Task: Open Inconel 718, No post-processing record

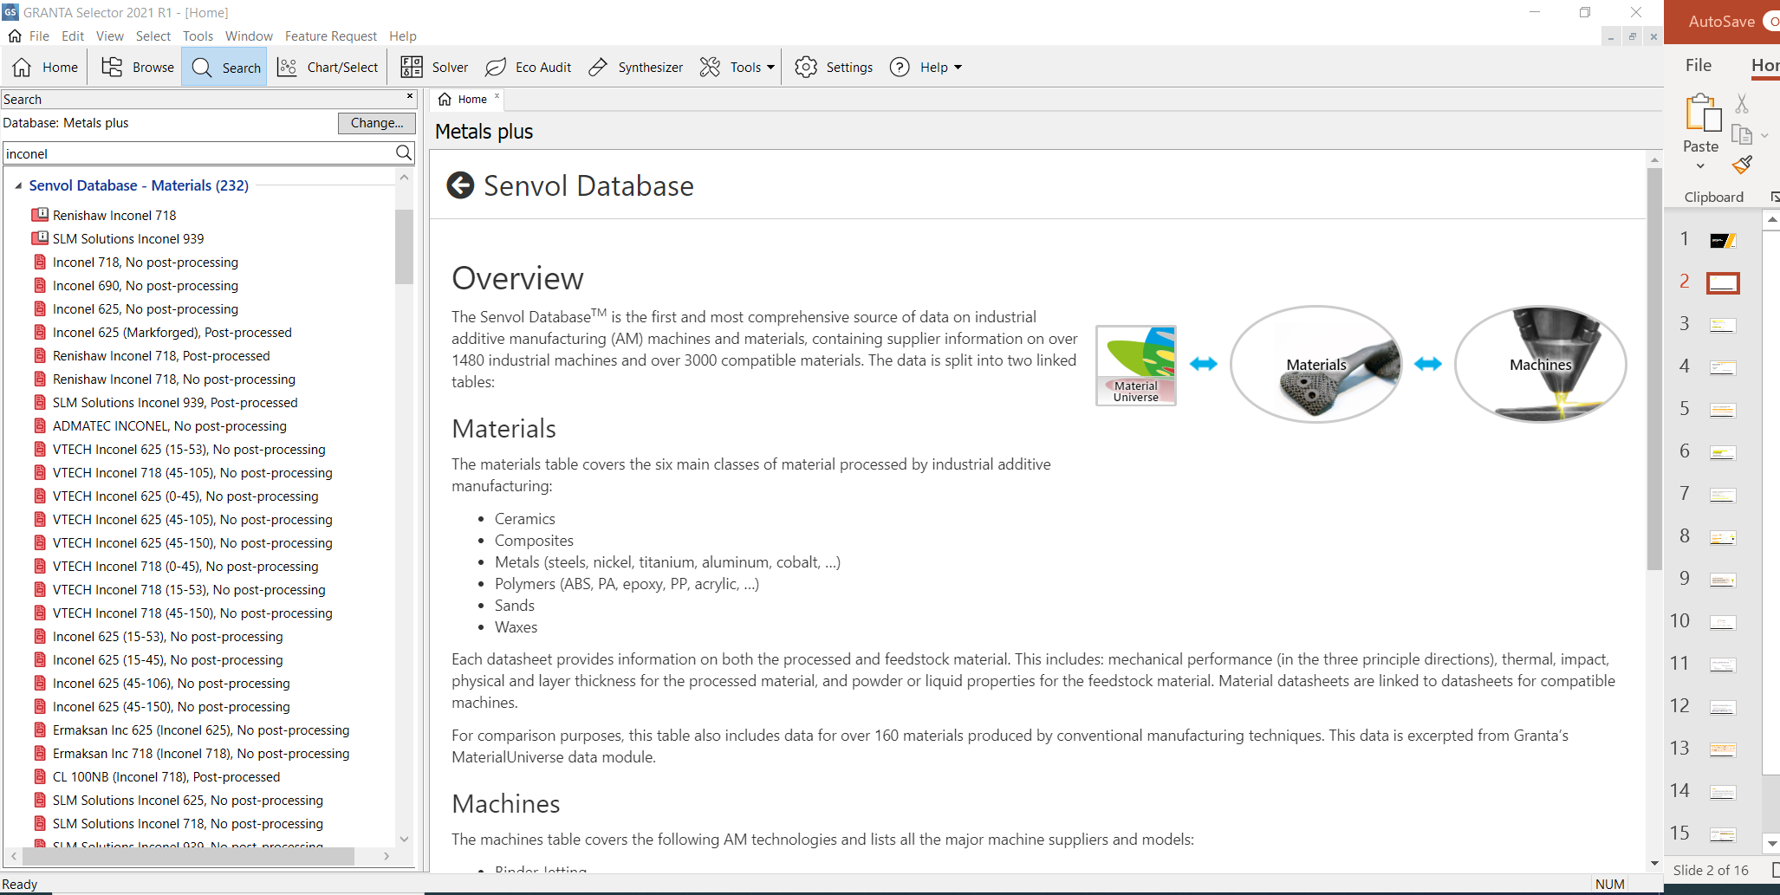Action: [x=146, y=262]
